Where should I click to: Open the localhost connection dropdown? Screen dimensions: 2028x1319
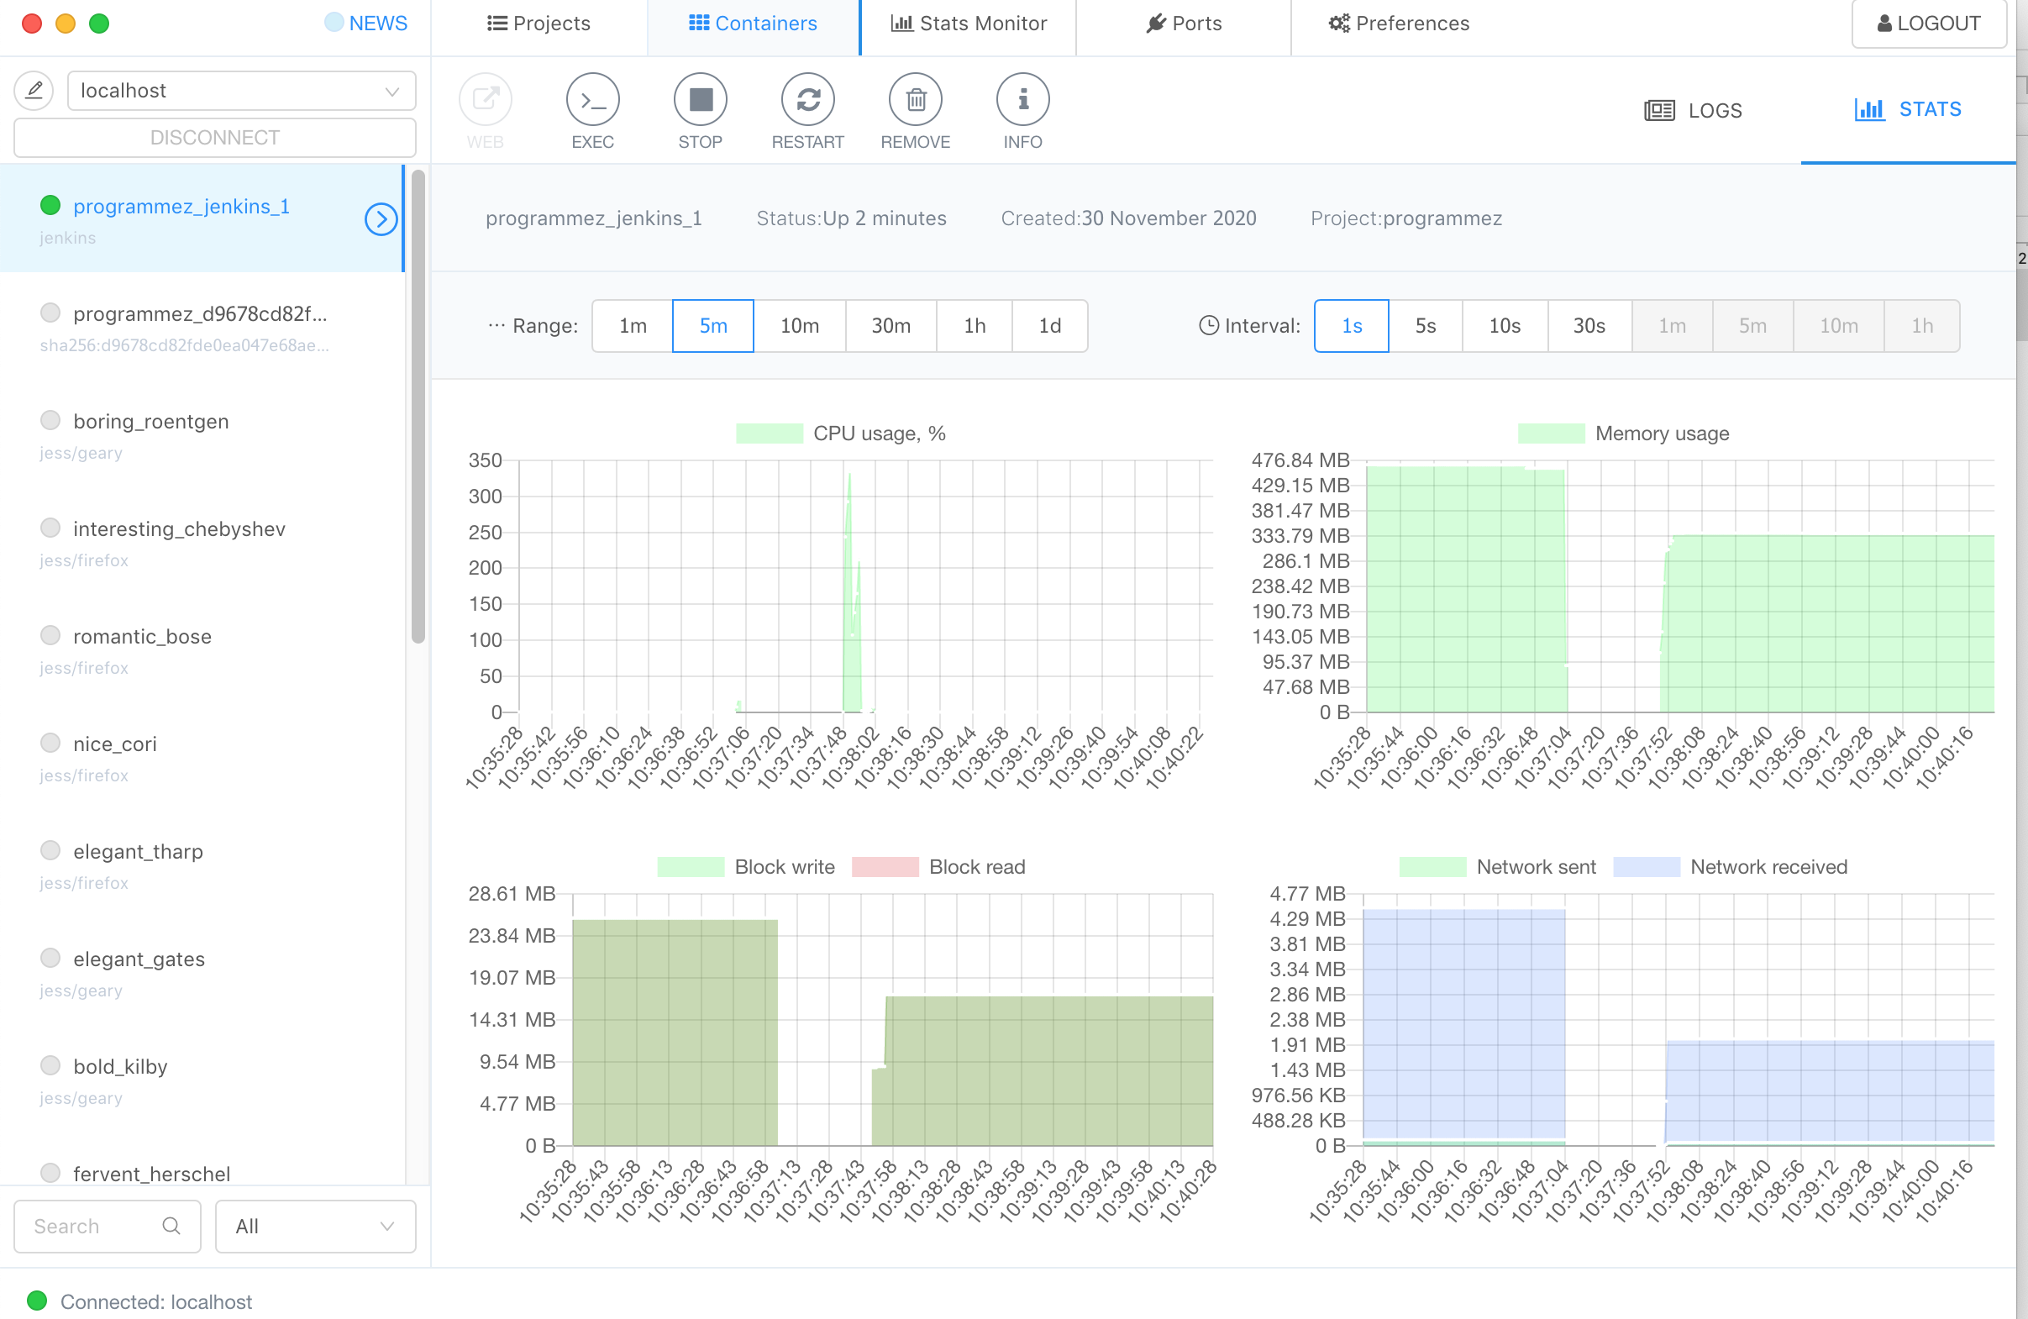click(241, 91)
